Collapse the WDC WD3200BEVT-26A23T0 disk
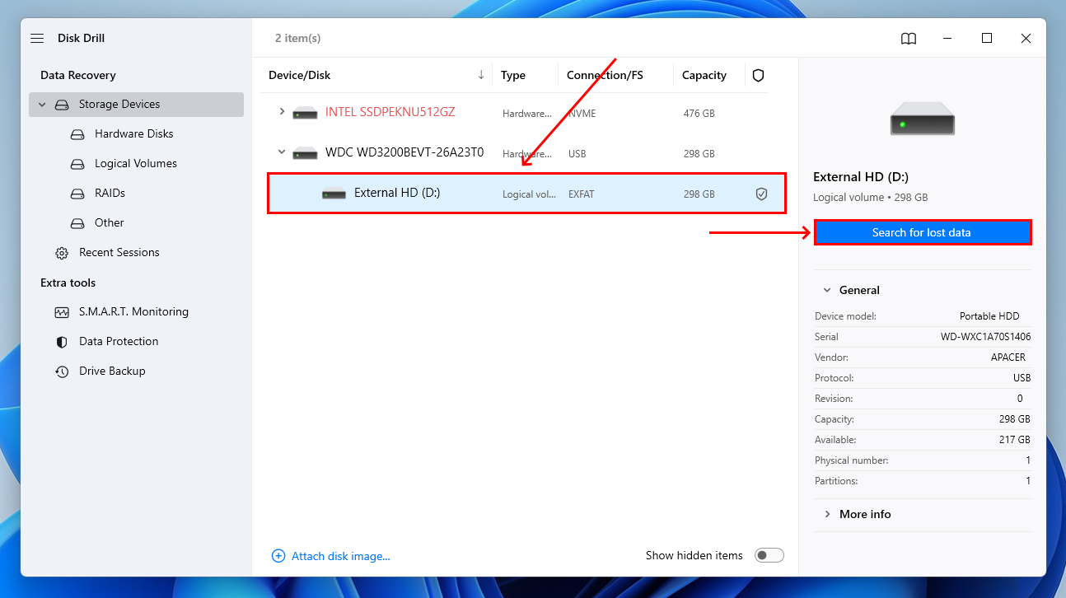Image resolution: width=1066 pixels, height=598 pixels. [x=282, y=152]
